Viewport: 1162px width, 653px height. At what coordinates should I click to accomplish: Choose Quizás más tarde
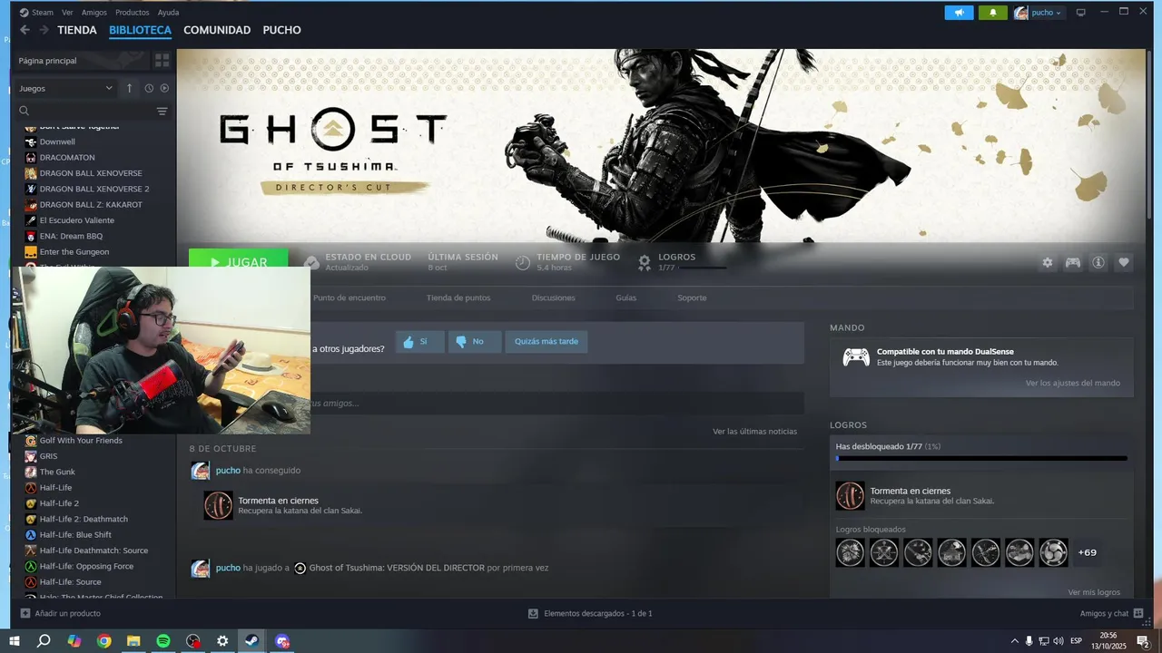point(546,342)
